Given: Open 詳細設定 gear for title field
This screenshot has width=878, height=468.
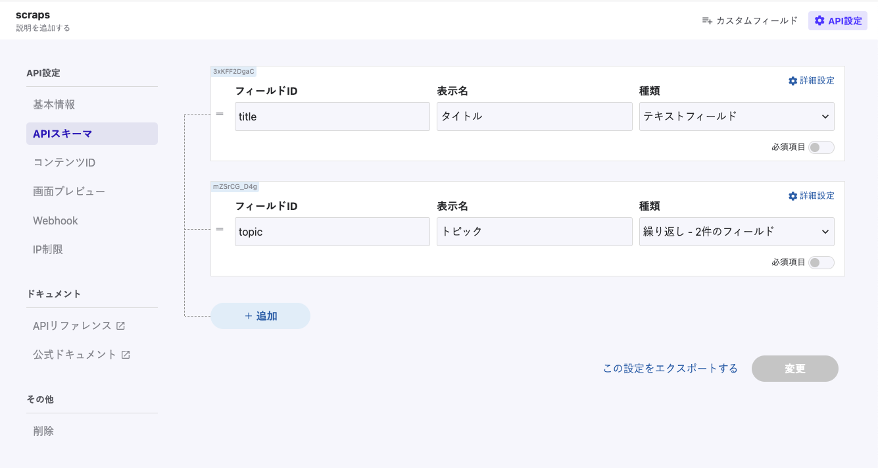Looking at the screenshot, I should click(x=793, y=81).
